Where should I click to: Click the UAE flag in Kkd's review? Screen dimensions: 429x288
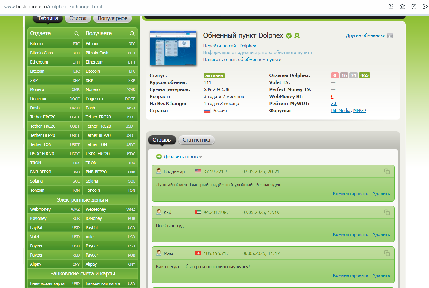pos(198,212)
